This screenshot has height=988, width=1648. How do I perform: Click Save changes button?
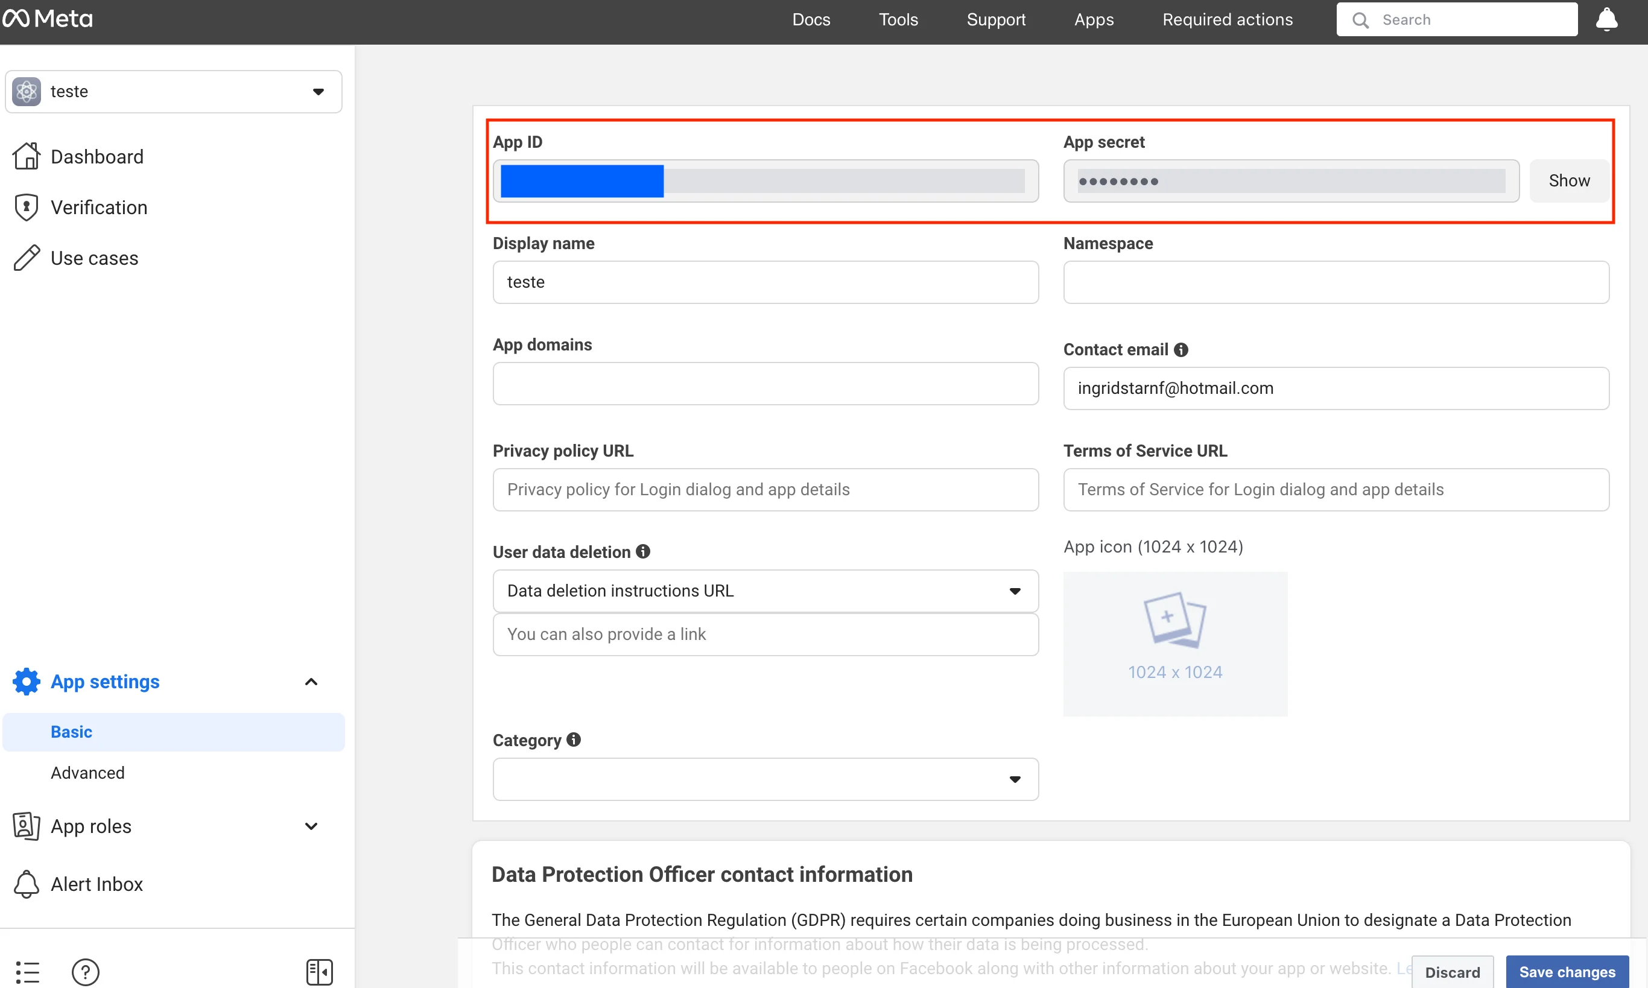click(1566, 972)
